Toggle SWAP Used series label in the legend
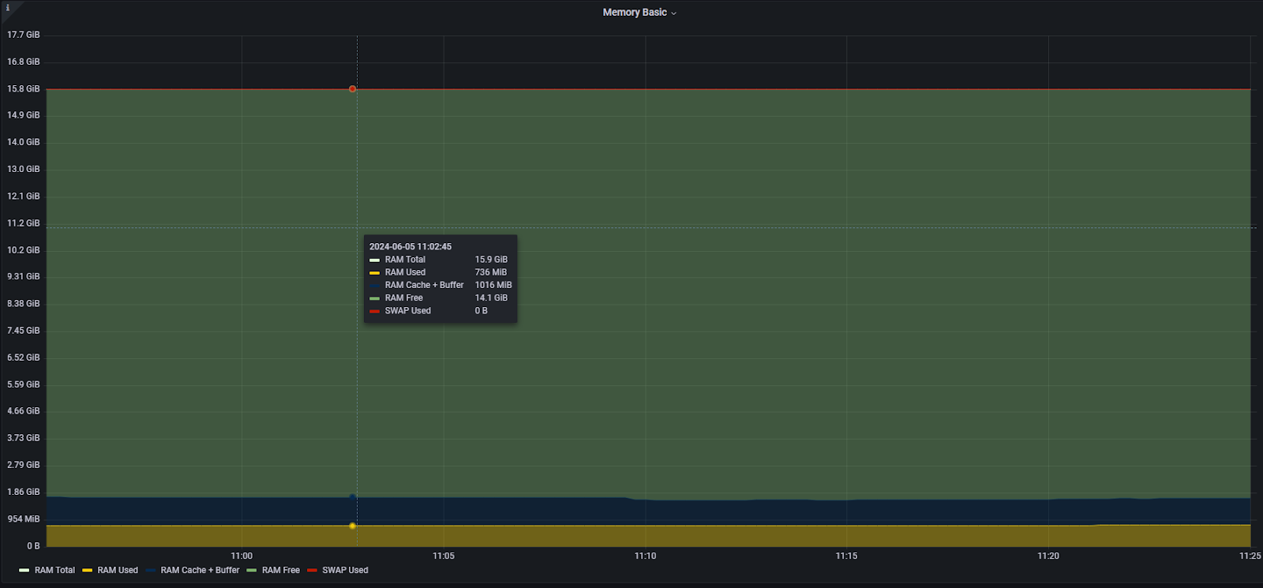Viewport: 1263px width, 588px height. click(x=345, y=570)
